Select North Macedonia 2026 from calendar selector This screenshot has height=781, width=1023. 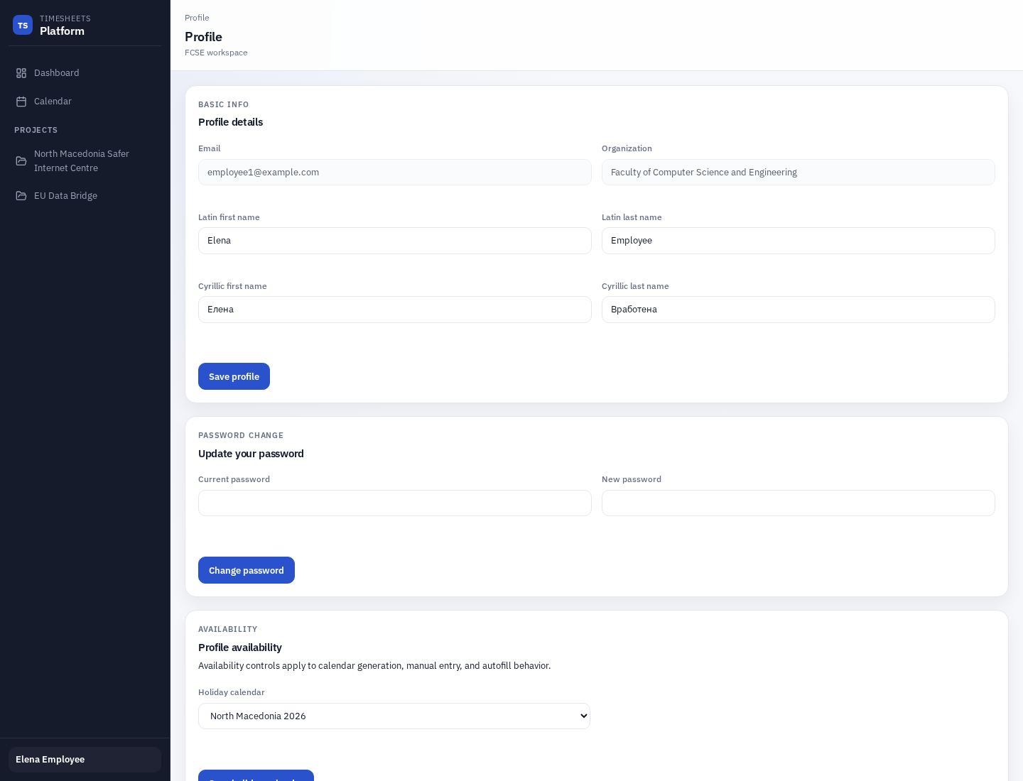[x=394, y=716]
